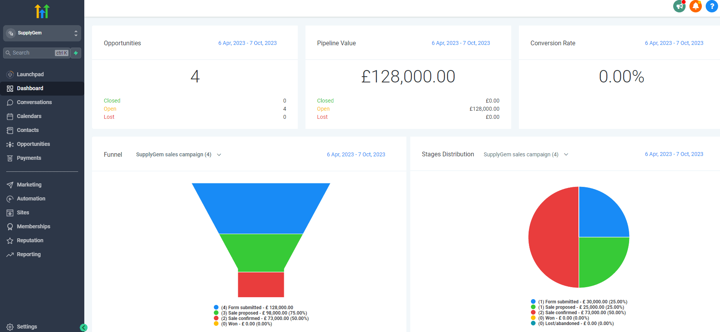This screenshot has width=720, height=332.
Task: Open the Memberships menu item
Action: [42, 227]
